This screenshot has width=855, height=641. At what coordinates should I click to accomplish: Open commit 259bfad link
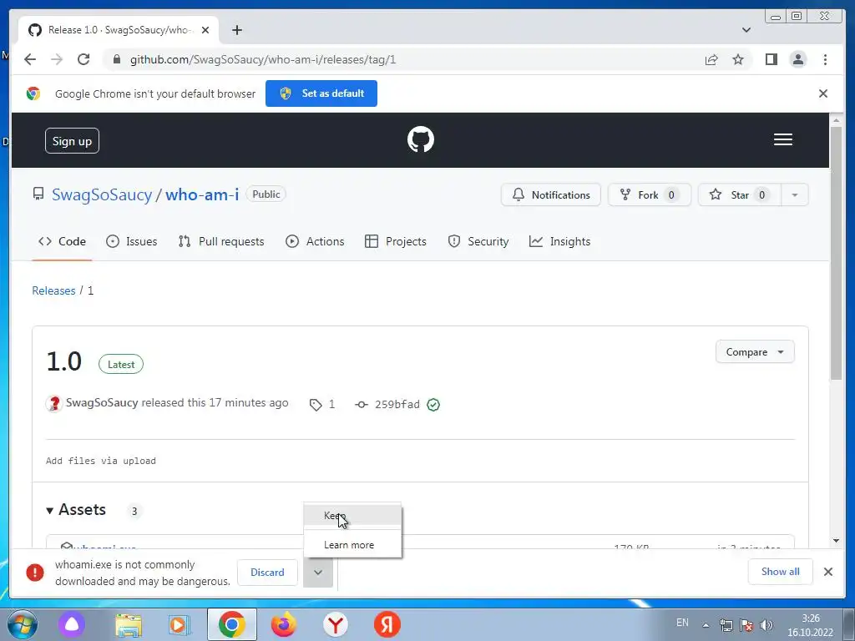pos(397,405)
